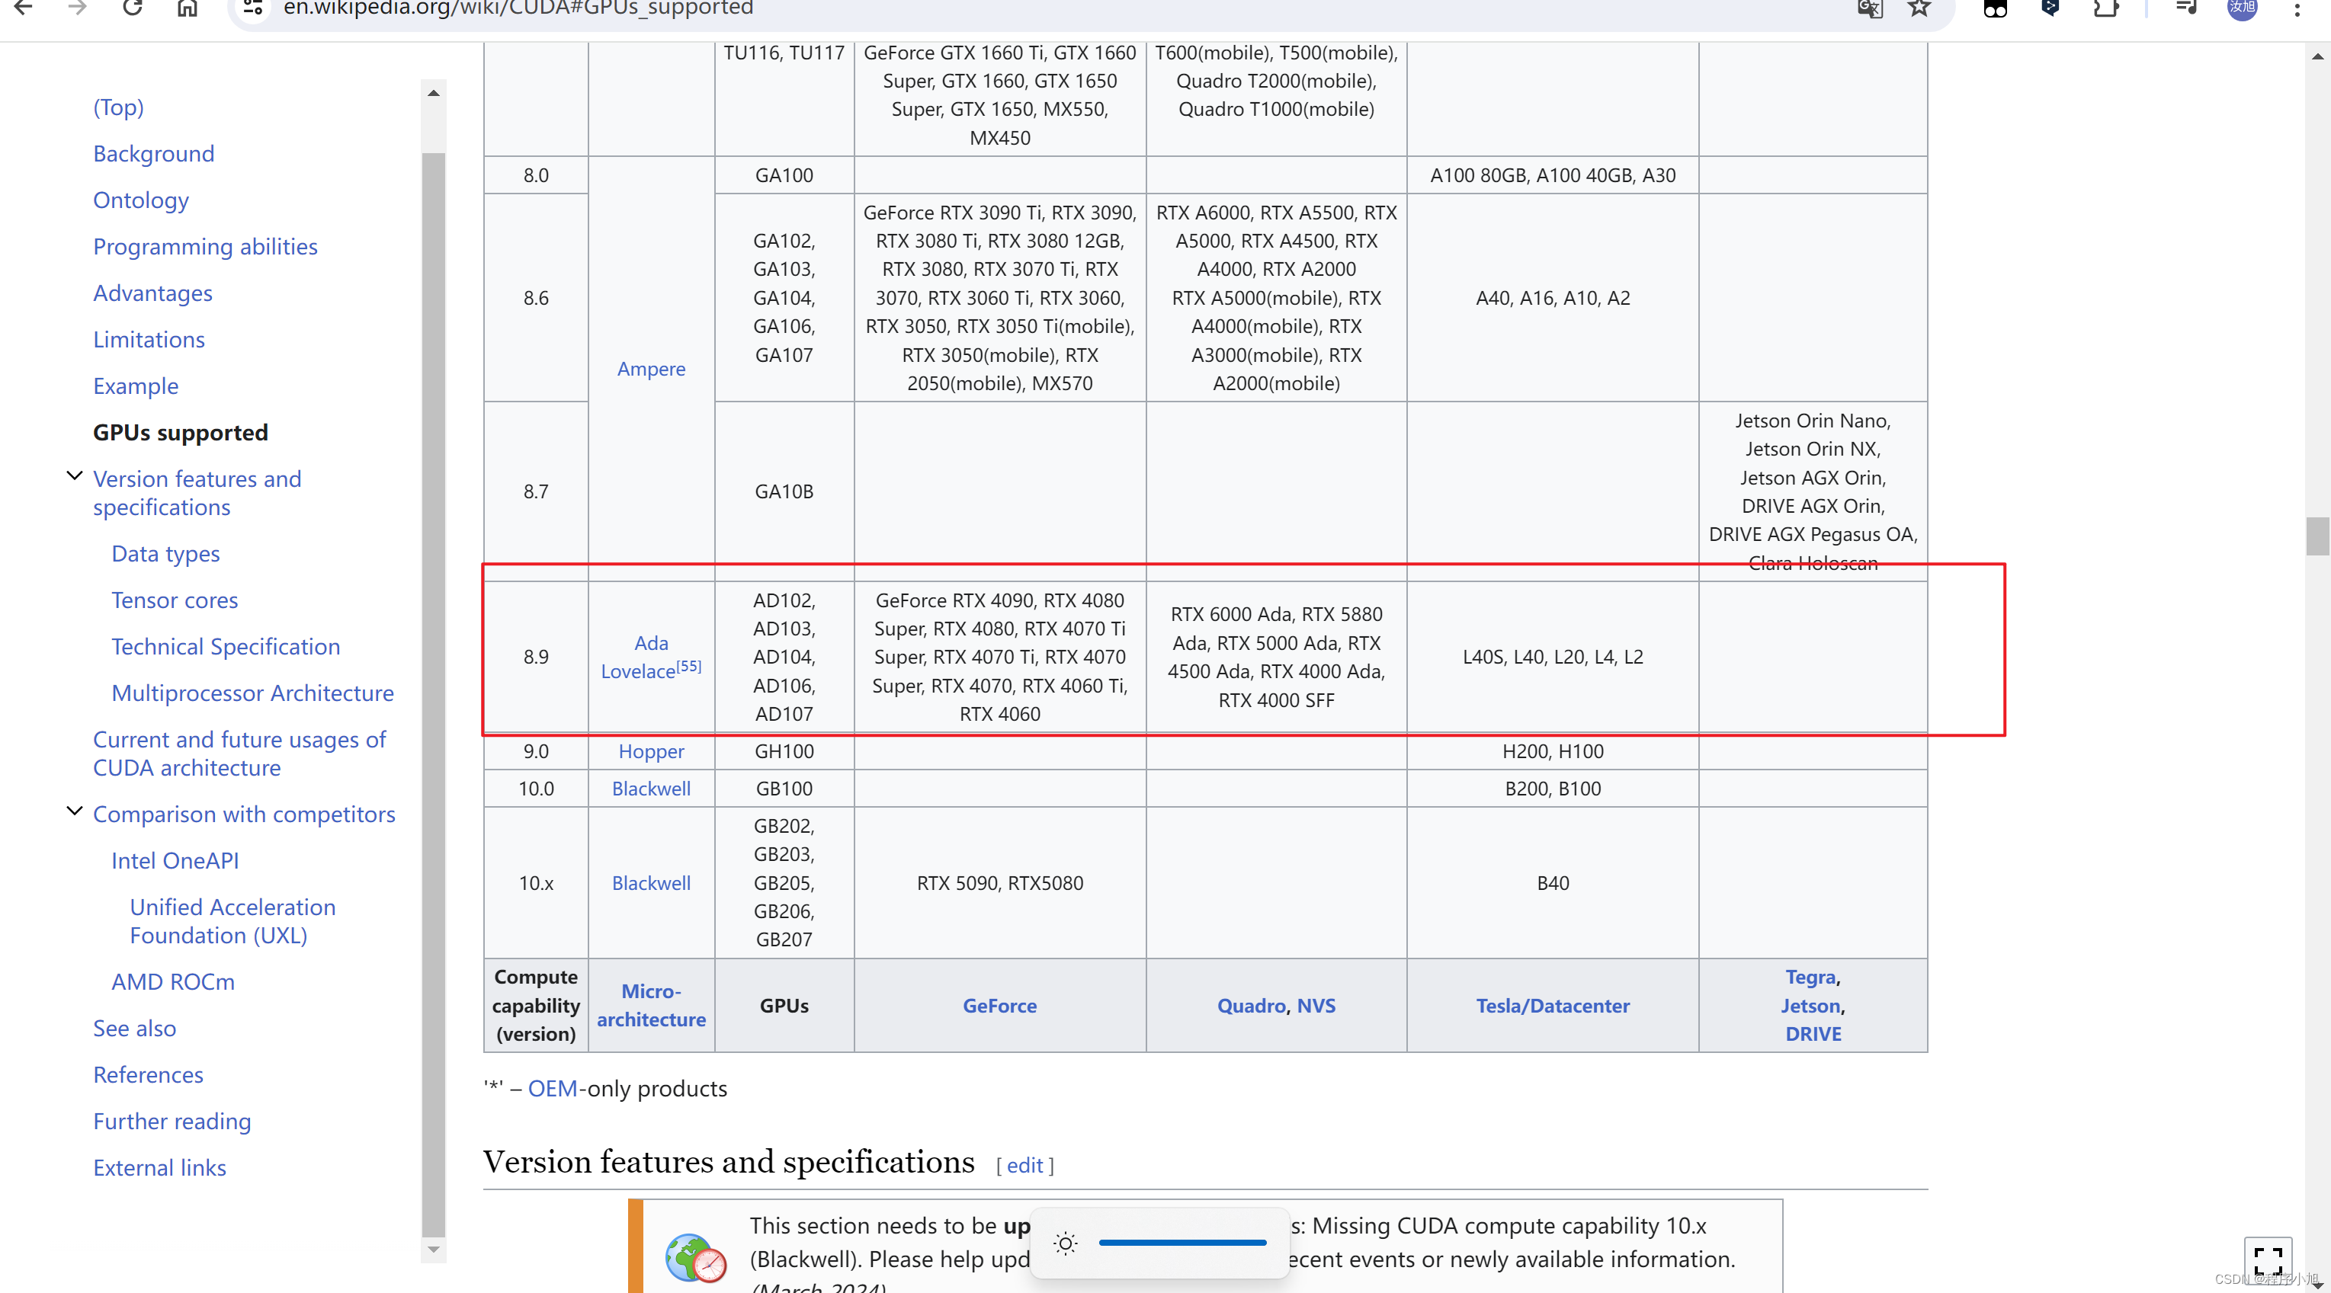Go to Limitations in contents sidebar

[x=149, y=340]
